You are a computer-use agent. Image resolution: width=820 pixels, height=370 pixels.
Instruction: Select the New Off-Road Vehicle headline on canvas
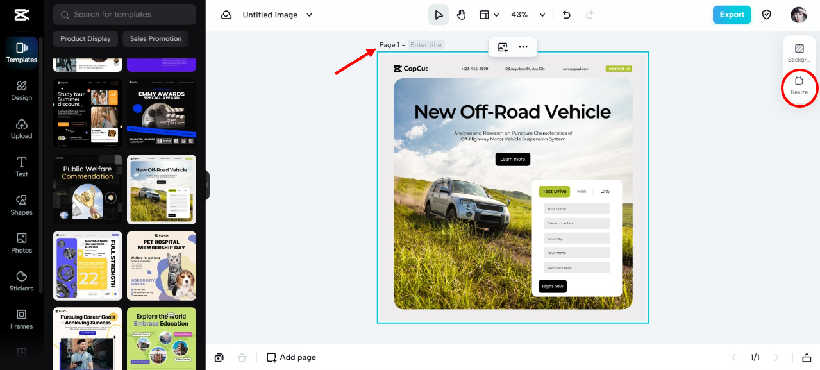[x=512, y=112]
